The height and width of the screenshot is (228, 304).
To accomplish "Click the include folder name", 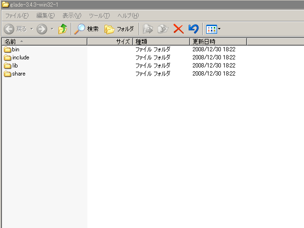I will pos(20,57).
